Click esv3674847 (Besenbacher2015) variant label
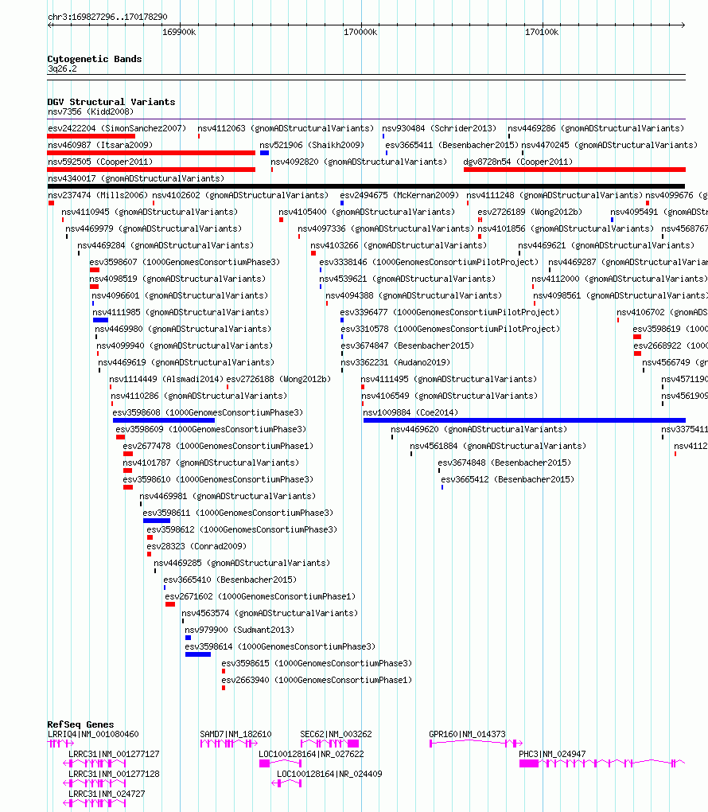The width and height of the screenshot is (708, 812). pyautogui.click(x=407, y=346)
